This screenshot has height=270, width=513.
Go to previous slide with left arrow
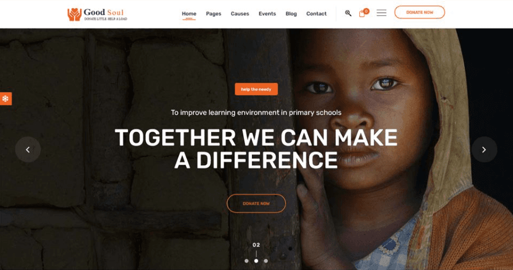[x=28, y=150]
